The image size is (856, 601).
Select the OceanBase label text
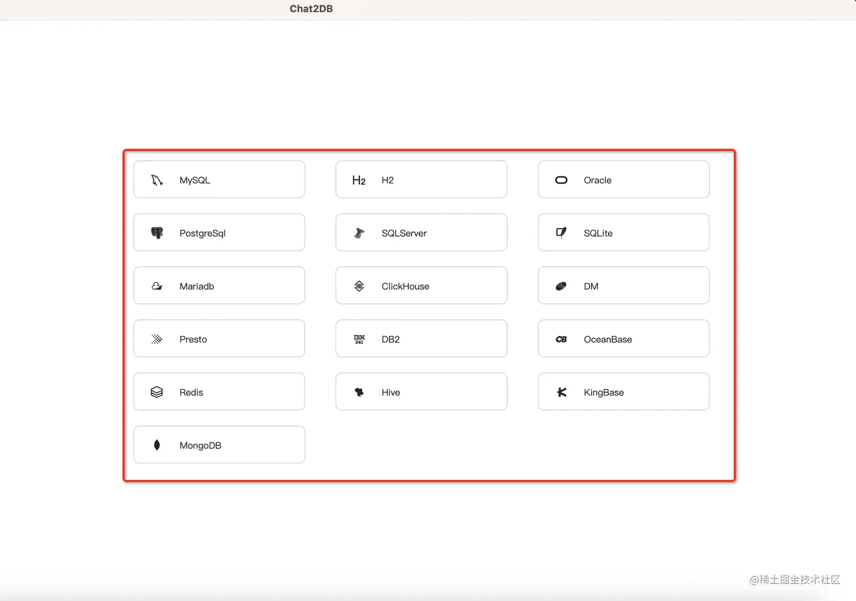click(607, 340)
